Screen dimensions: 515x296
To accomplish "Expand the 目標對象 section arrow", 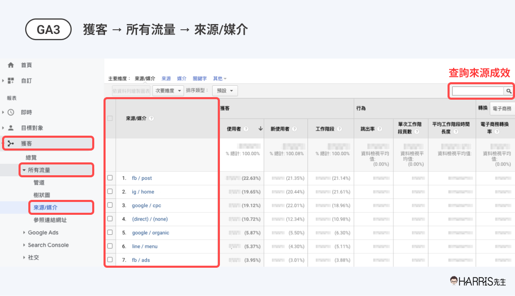I will [x=3, y=128].
